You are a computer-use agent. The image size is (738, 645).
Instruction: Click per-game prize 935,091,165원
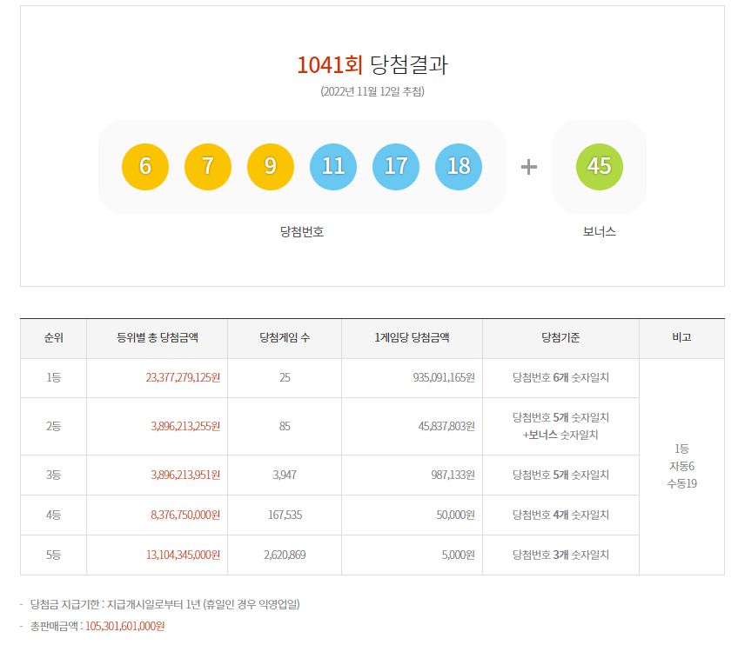[x=444, y=377]
